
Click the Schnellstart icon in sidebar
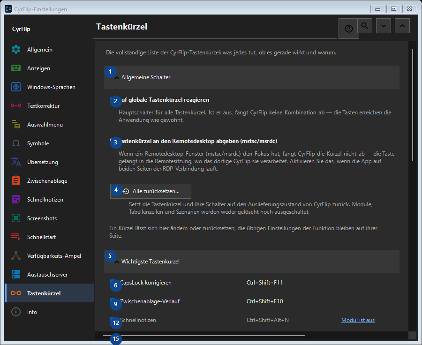point(16,237)
